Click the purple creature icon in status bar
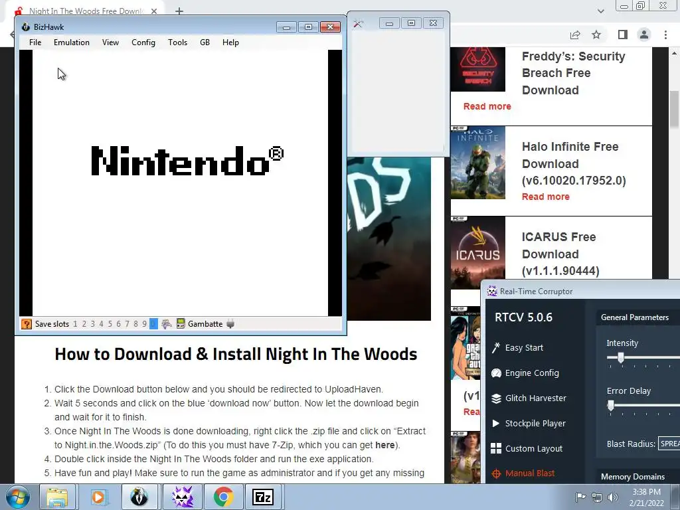680x510 pixels. [167, 324]
